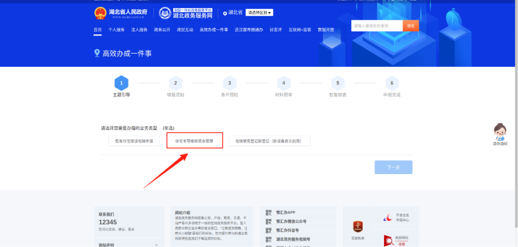Viewport: 518px width, 247px height.
Task: Click the Hubei Provincial Government emblem logo
Action: (x=100, y=13)
